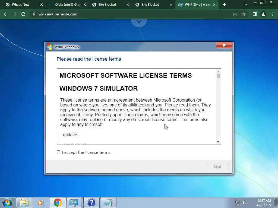The image size is (278, 208).
Task: Switch to the second Site Blocked tab
Action: (x=150, y=5)
